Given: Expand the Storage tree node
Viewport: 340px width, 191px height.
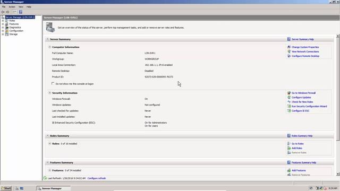Looking at the screenshot, I should pos(3,34).
